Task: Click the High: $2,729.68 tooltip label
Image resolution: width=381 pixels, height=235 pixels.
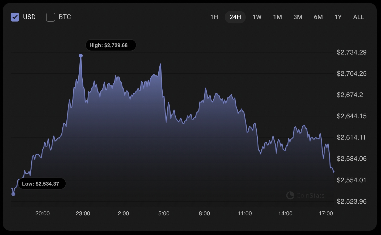Action: (x=111, y=45)
